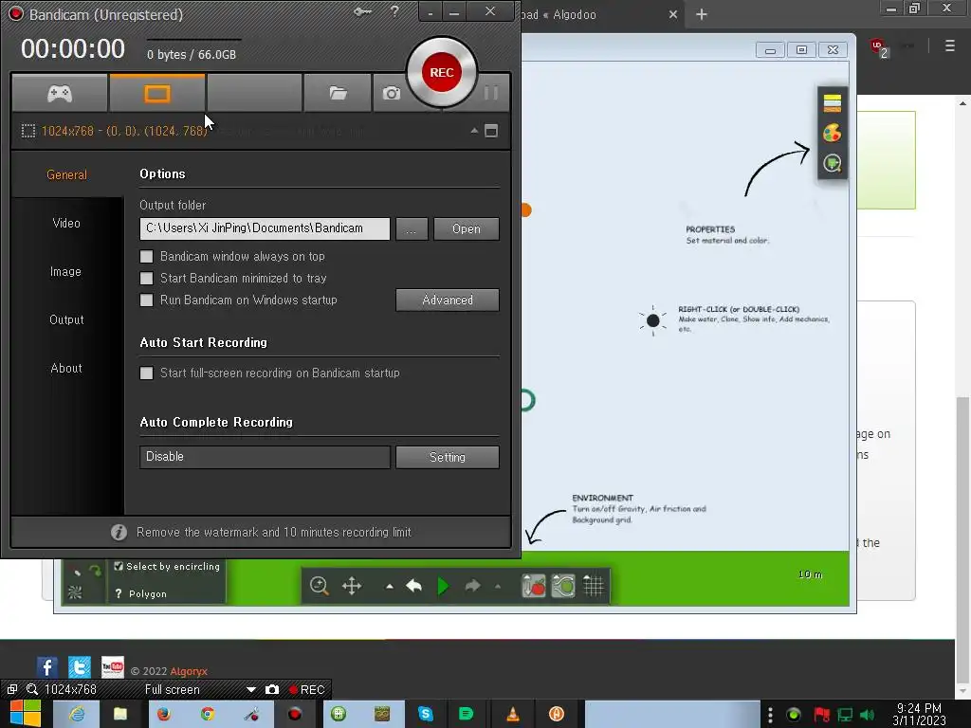Open a new browser tab with plus button

click(x=701, y=14)
